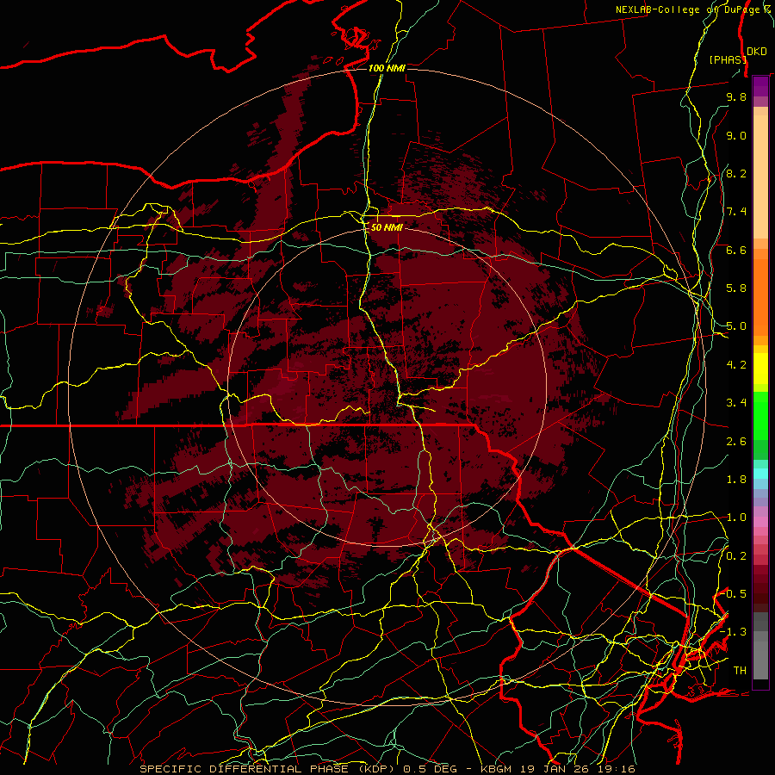Click the Specific Differential Phase caption at bottom
This screenshot has width=775, height=775.
pyautogui.click(x=387, y=769)
